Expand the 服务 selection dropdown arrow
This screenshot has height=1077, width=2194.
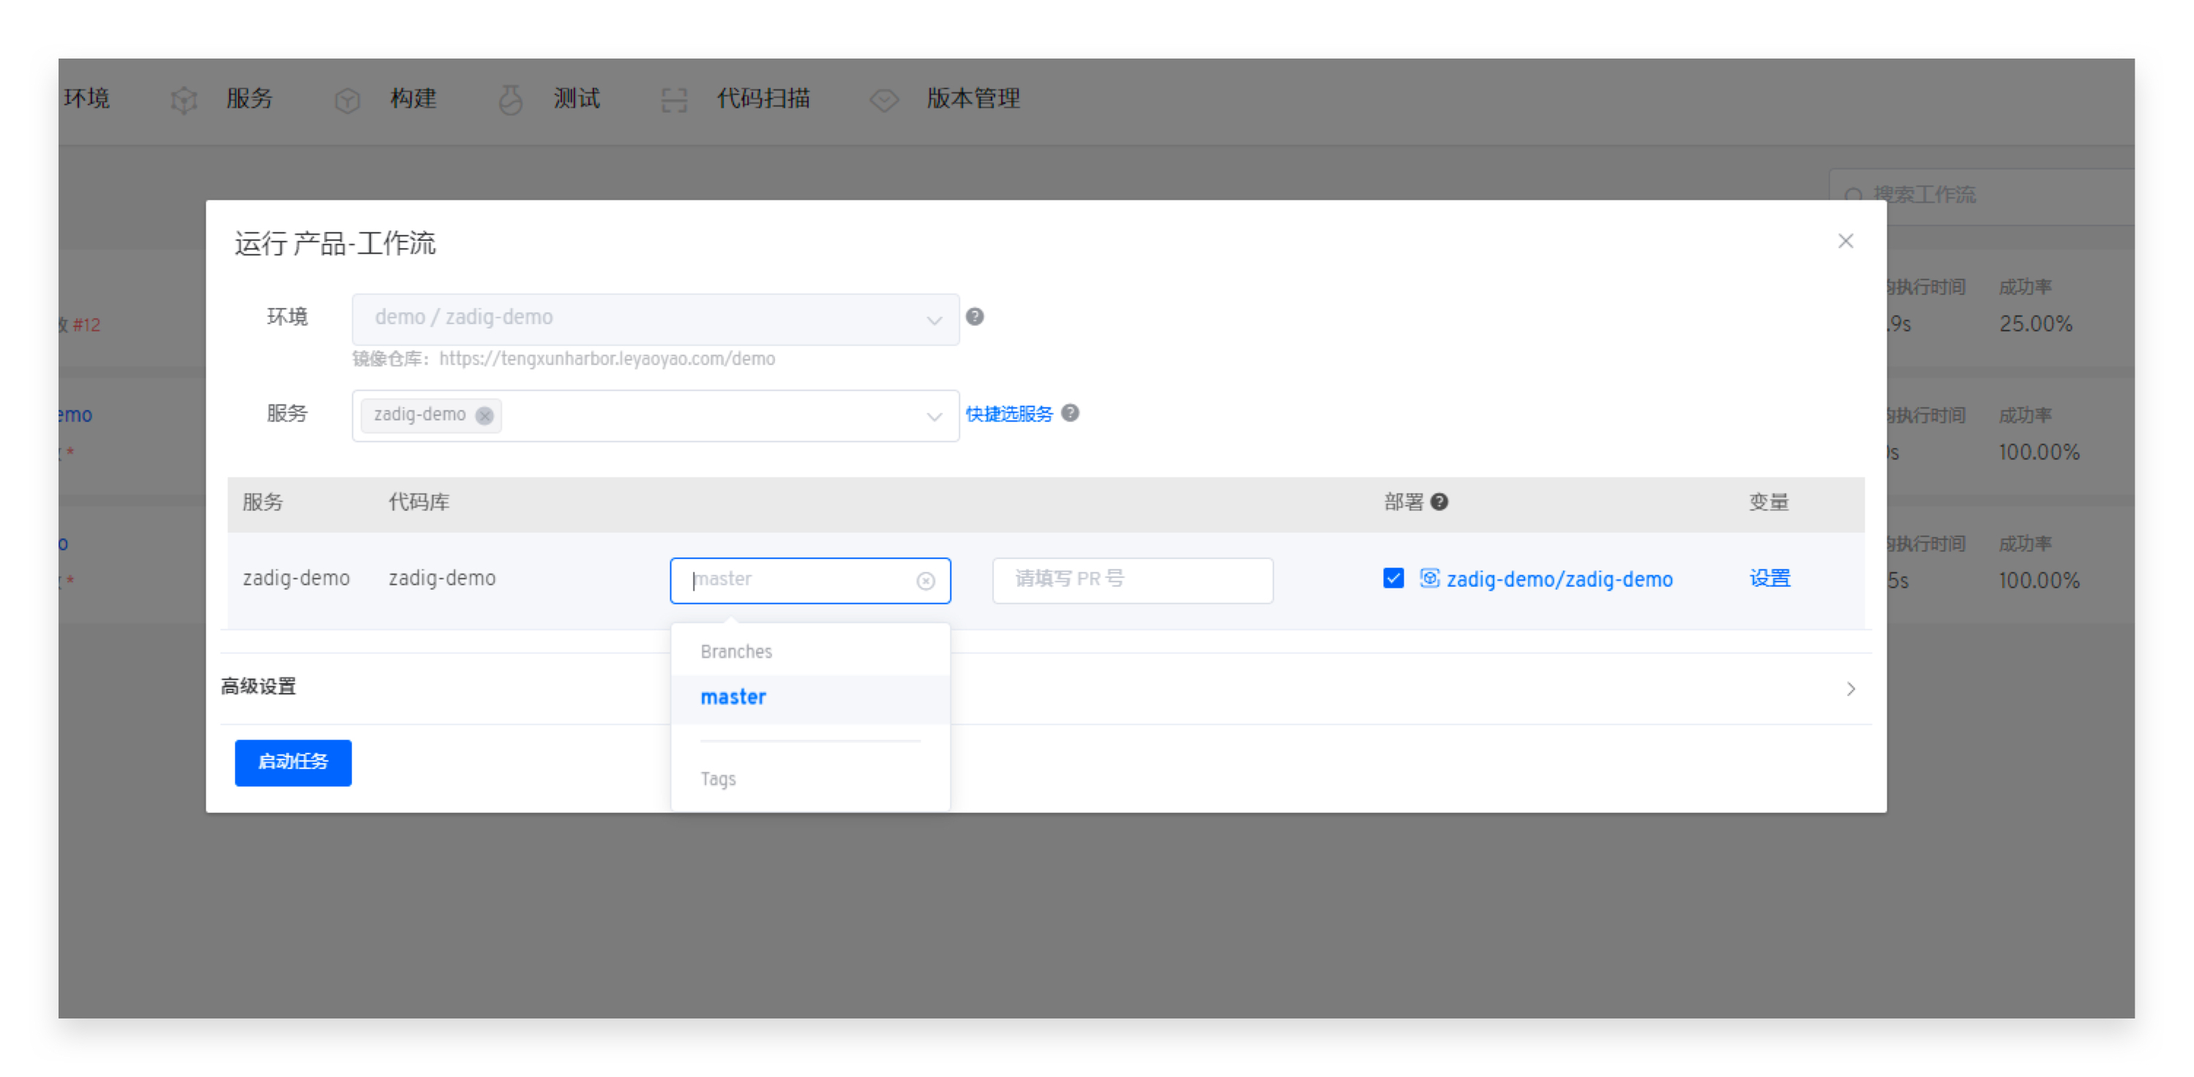pyautogui.click(x=934, y=416)
